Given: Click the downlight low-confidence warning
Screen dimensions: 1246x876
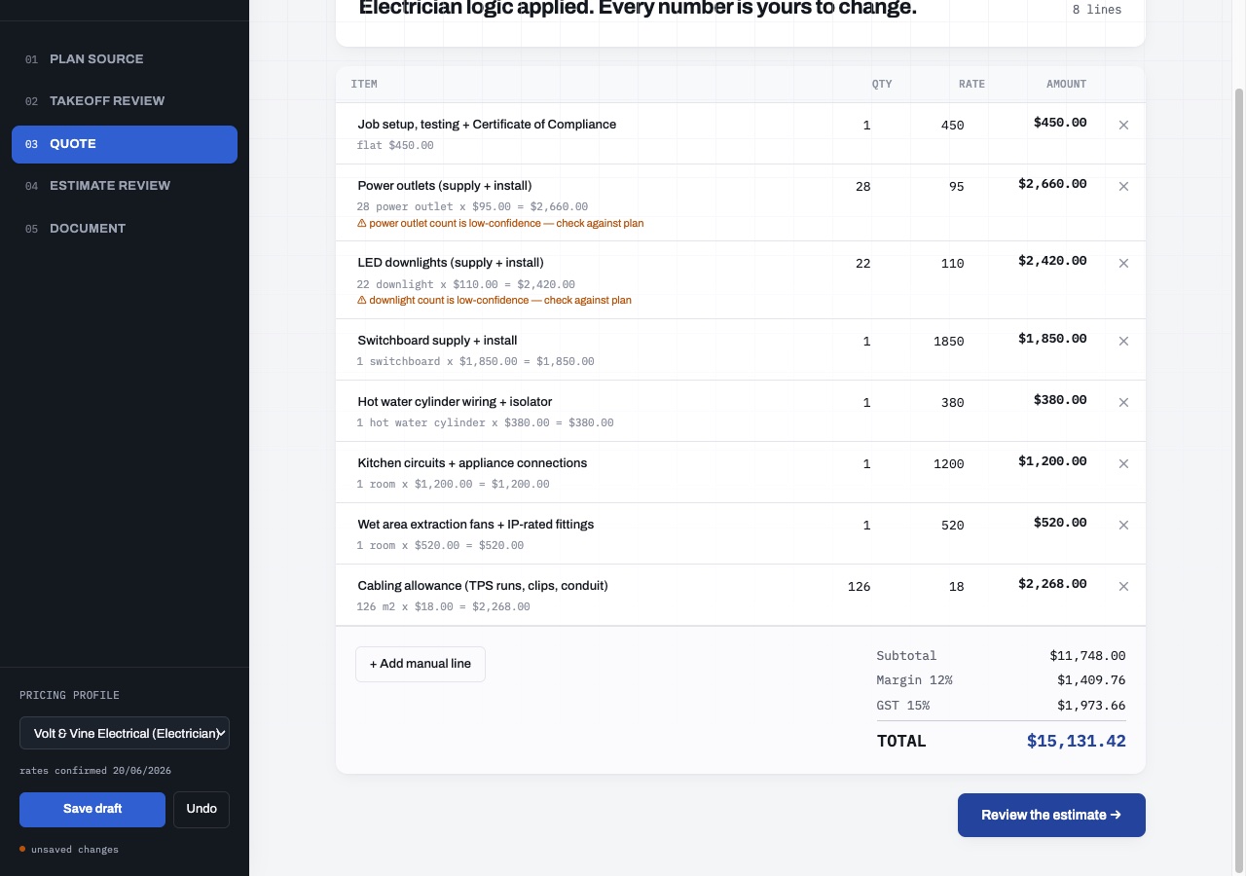Looking at the screenshot, I should tap(495, 301).
